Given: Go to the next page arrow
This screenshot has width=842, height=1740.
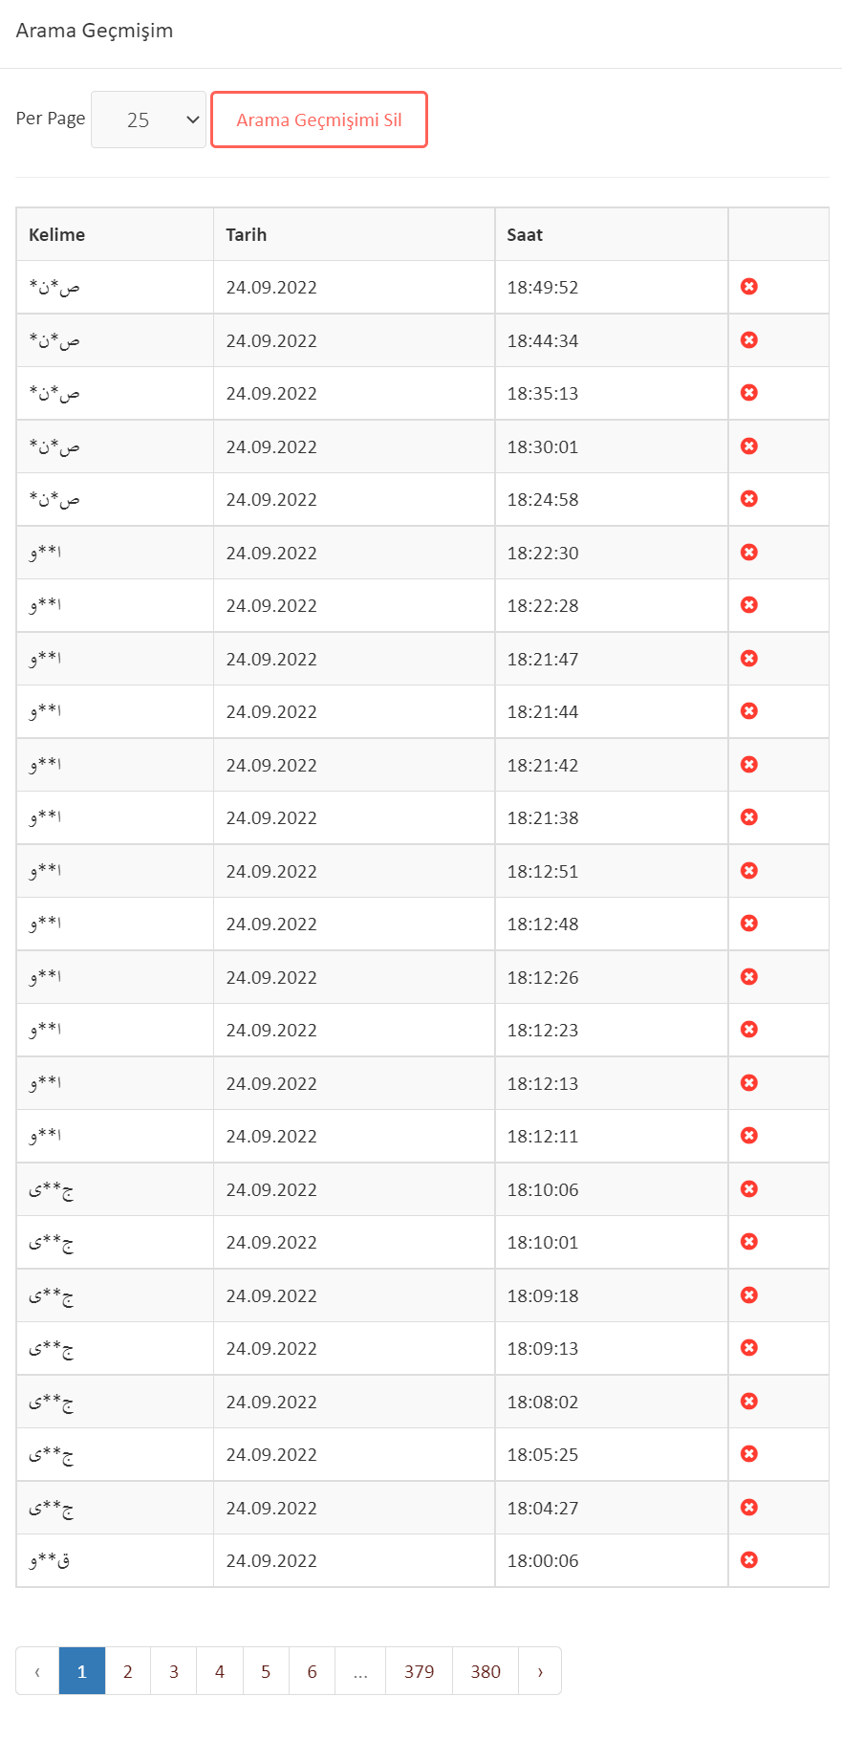Looking at the screenshot, I should [x=540, y=1671].
